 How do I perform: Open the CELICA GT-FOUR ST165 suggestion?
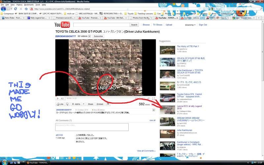coord(191,59)
